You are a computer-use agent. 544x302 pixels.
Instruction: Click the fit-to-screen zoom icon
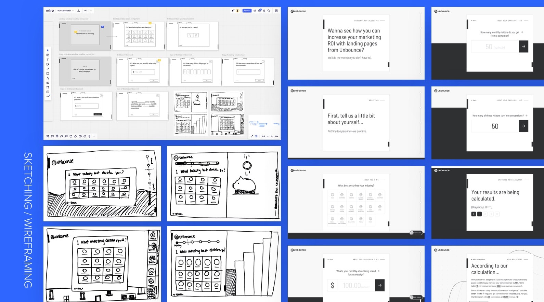263,136
